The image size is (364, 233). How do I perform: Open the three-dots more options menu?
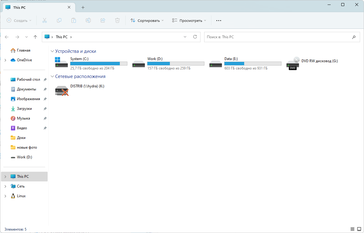pos(219,21)
